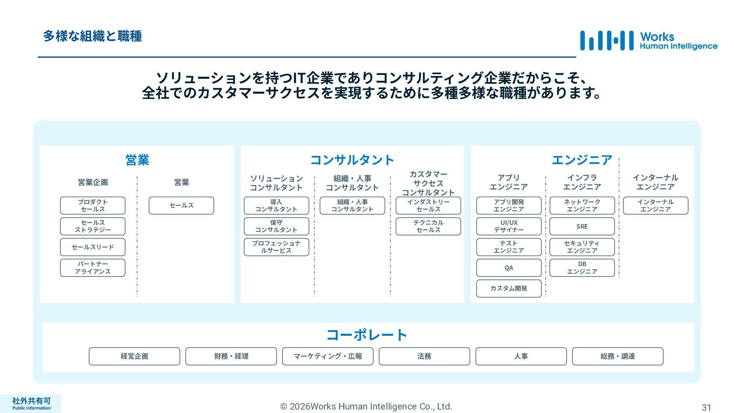This screenshot has height=413, width=734.
Task: Click the SRE box
Action: click(582, 226)
